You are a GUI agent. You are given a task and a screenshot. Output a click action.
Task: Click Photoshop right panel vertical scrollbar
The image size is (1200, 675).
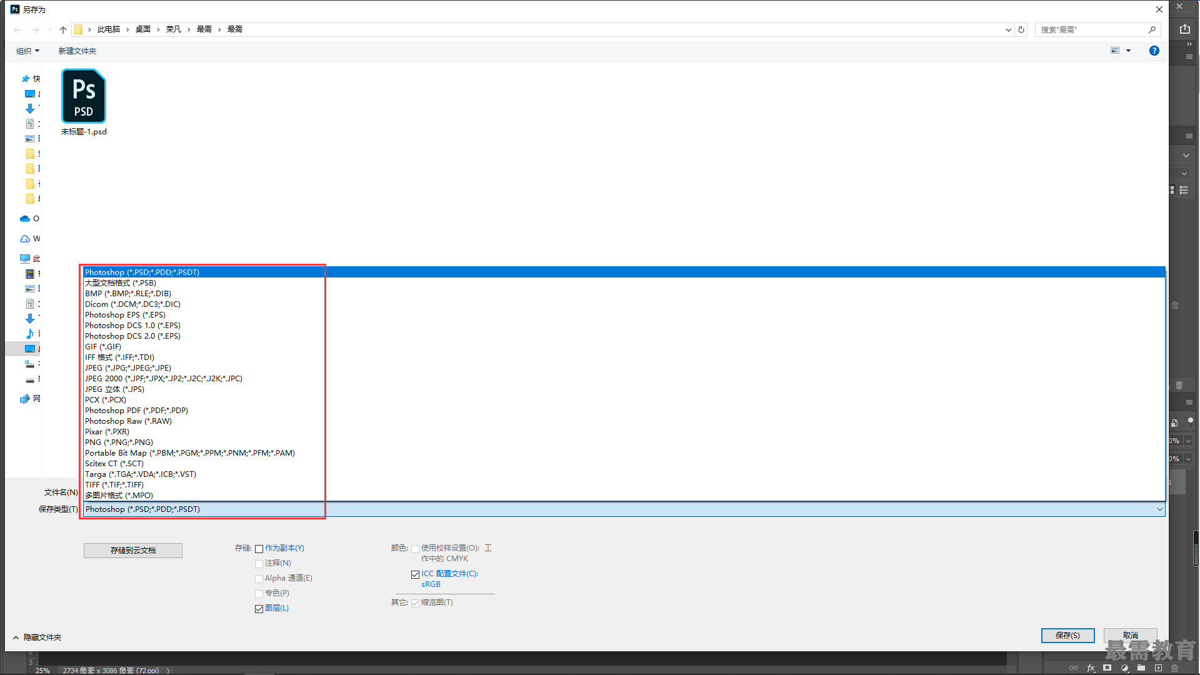(x=1196, y=548)
